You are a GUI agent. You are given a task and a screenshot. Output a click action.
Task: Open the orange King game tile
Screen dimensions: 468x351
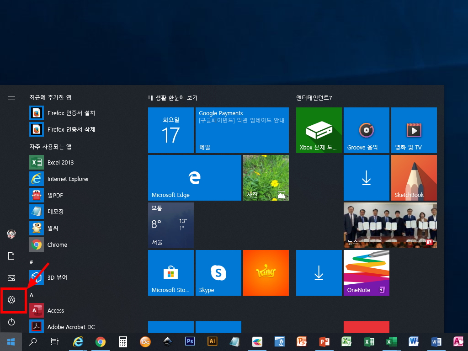coord(266,273)
